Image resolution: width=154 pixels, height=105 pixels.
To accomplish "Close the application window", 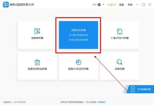I will click(150, 4).
